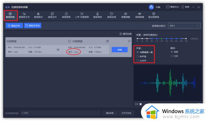
Task: Click the save directory path field
Action: click(61, 113)
